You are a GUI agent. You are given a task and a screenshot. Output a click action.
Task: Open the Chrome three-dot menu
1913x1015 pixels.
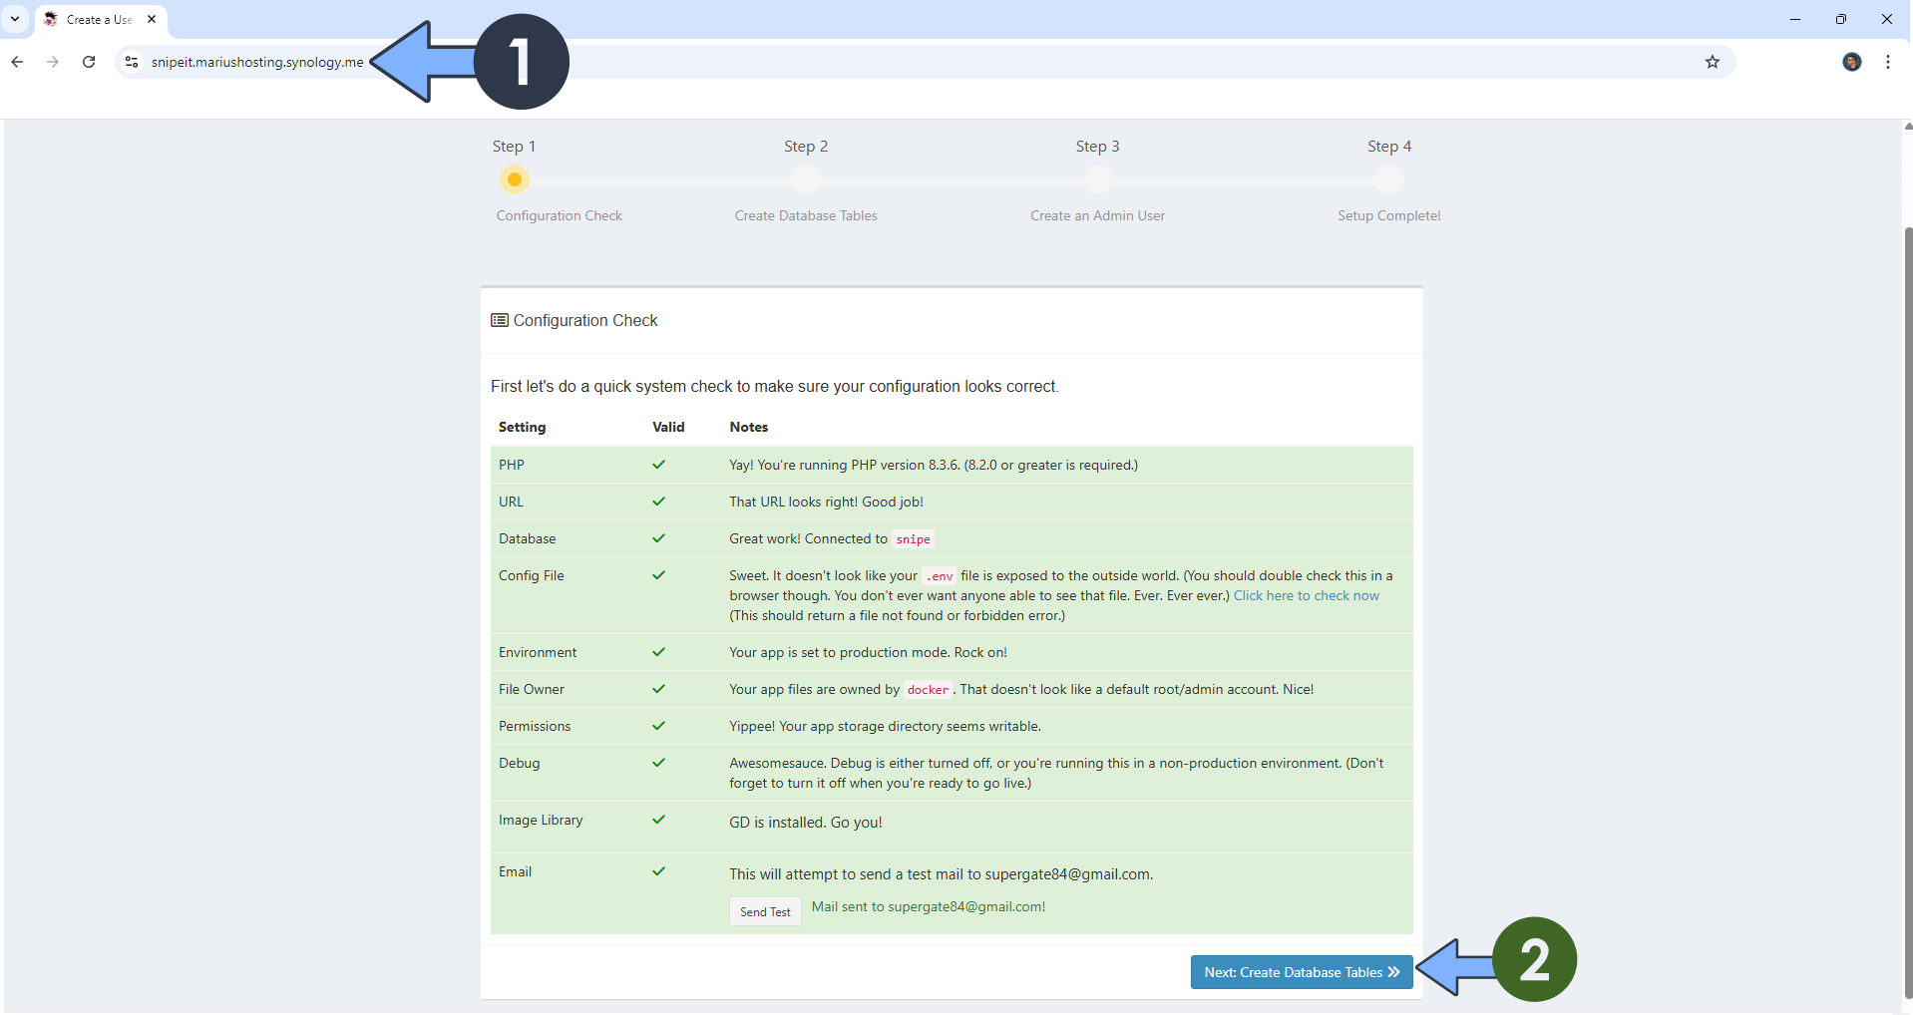[x=1886, y=62]
